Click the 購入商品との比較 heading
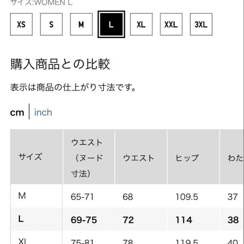The width and height of the screenshot is (244, 244). point(60,64)
